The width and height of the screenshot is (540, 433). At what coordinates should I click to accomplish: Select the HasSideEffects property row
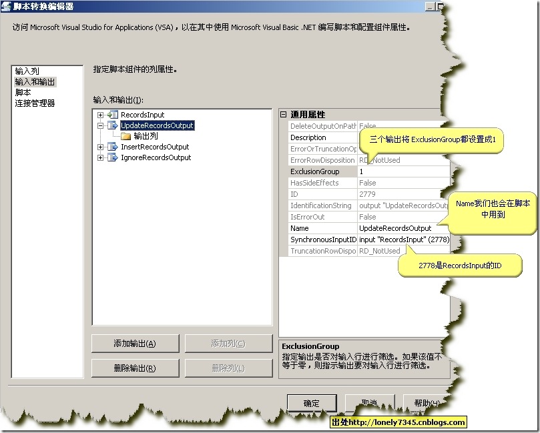pyautogui.click(x=369, y=183)
